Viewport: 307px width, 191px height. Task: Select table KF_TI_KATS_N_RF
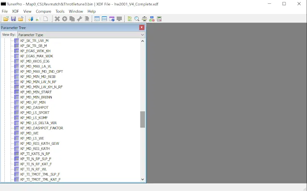(x=35, y=154)
